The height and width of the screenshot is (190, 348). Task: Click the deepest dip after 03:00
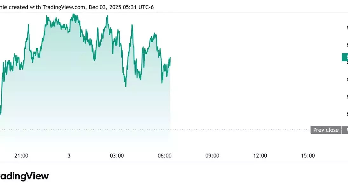click(x=126, y=86)
